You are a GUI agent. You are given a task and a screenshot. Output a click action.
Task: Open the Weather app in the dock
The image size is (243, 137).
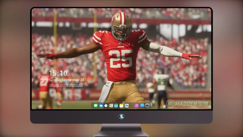(101, 106)
